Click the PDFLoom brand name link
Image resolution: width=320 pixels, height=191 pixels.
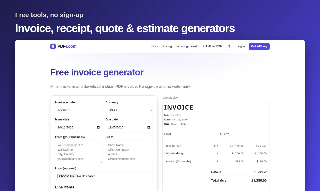coord(67,46)
